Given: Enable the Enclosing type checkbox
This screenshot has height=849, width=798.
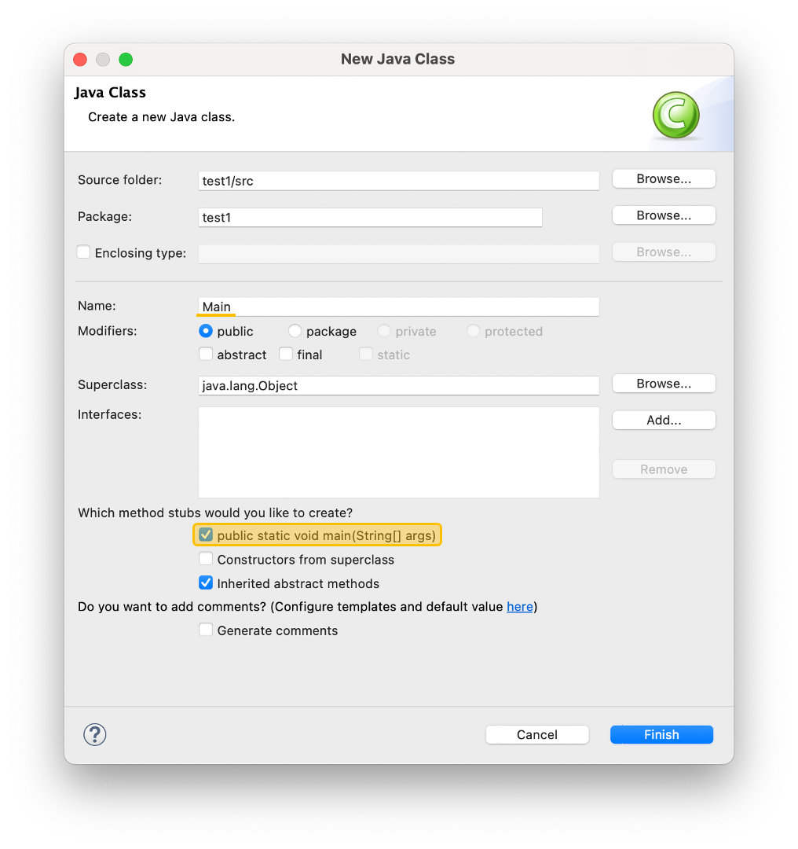Looking at the screenshot, I should [83, 252].
